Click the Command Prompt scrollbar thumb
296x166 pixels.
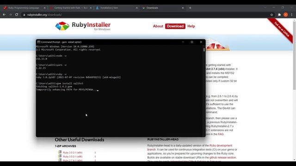[204, 50]
